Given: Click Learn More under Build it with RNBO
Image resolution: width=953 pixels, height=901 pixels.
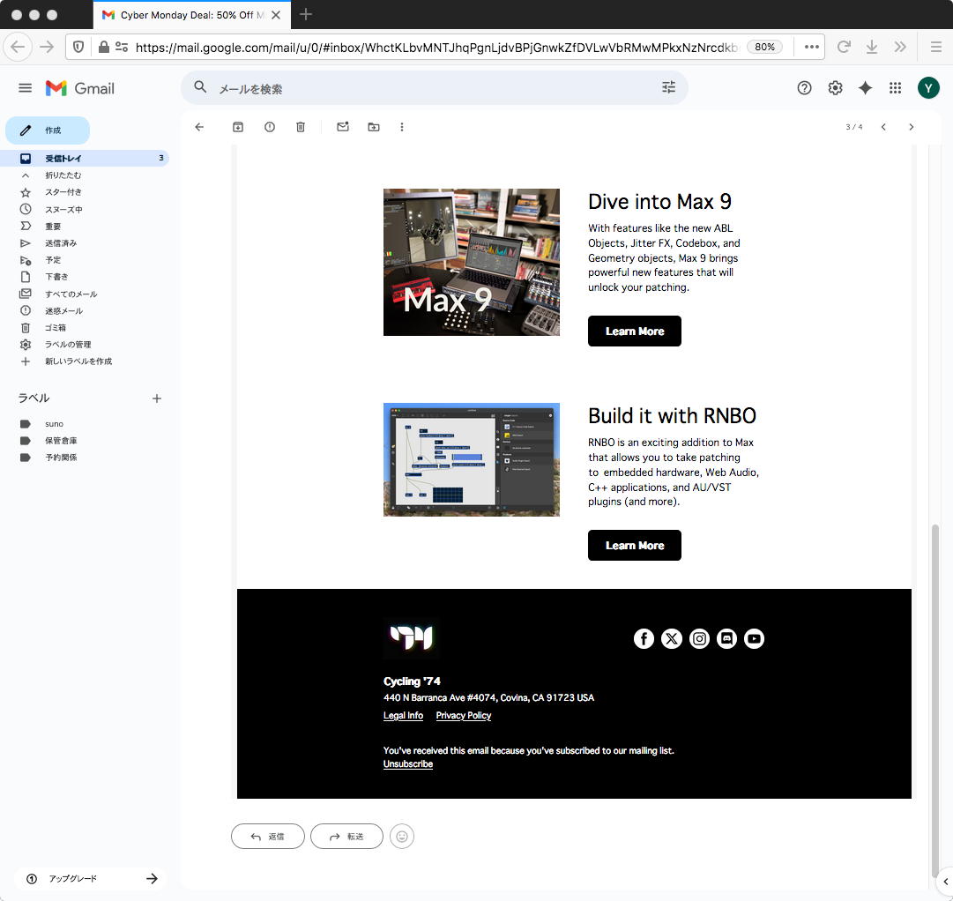Looking at the screenshot, I should tap(635, 546).
